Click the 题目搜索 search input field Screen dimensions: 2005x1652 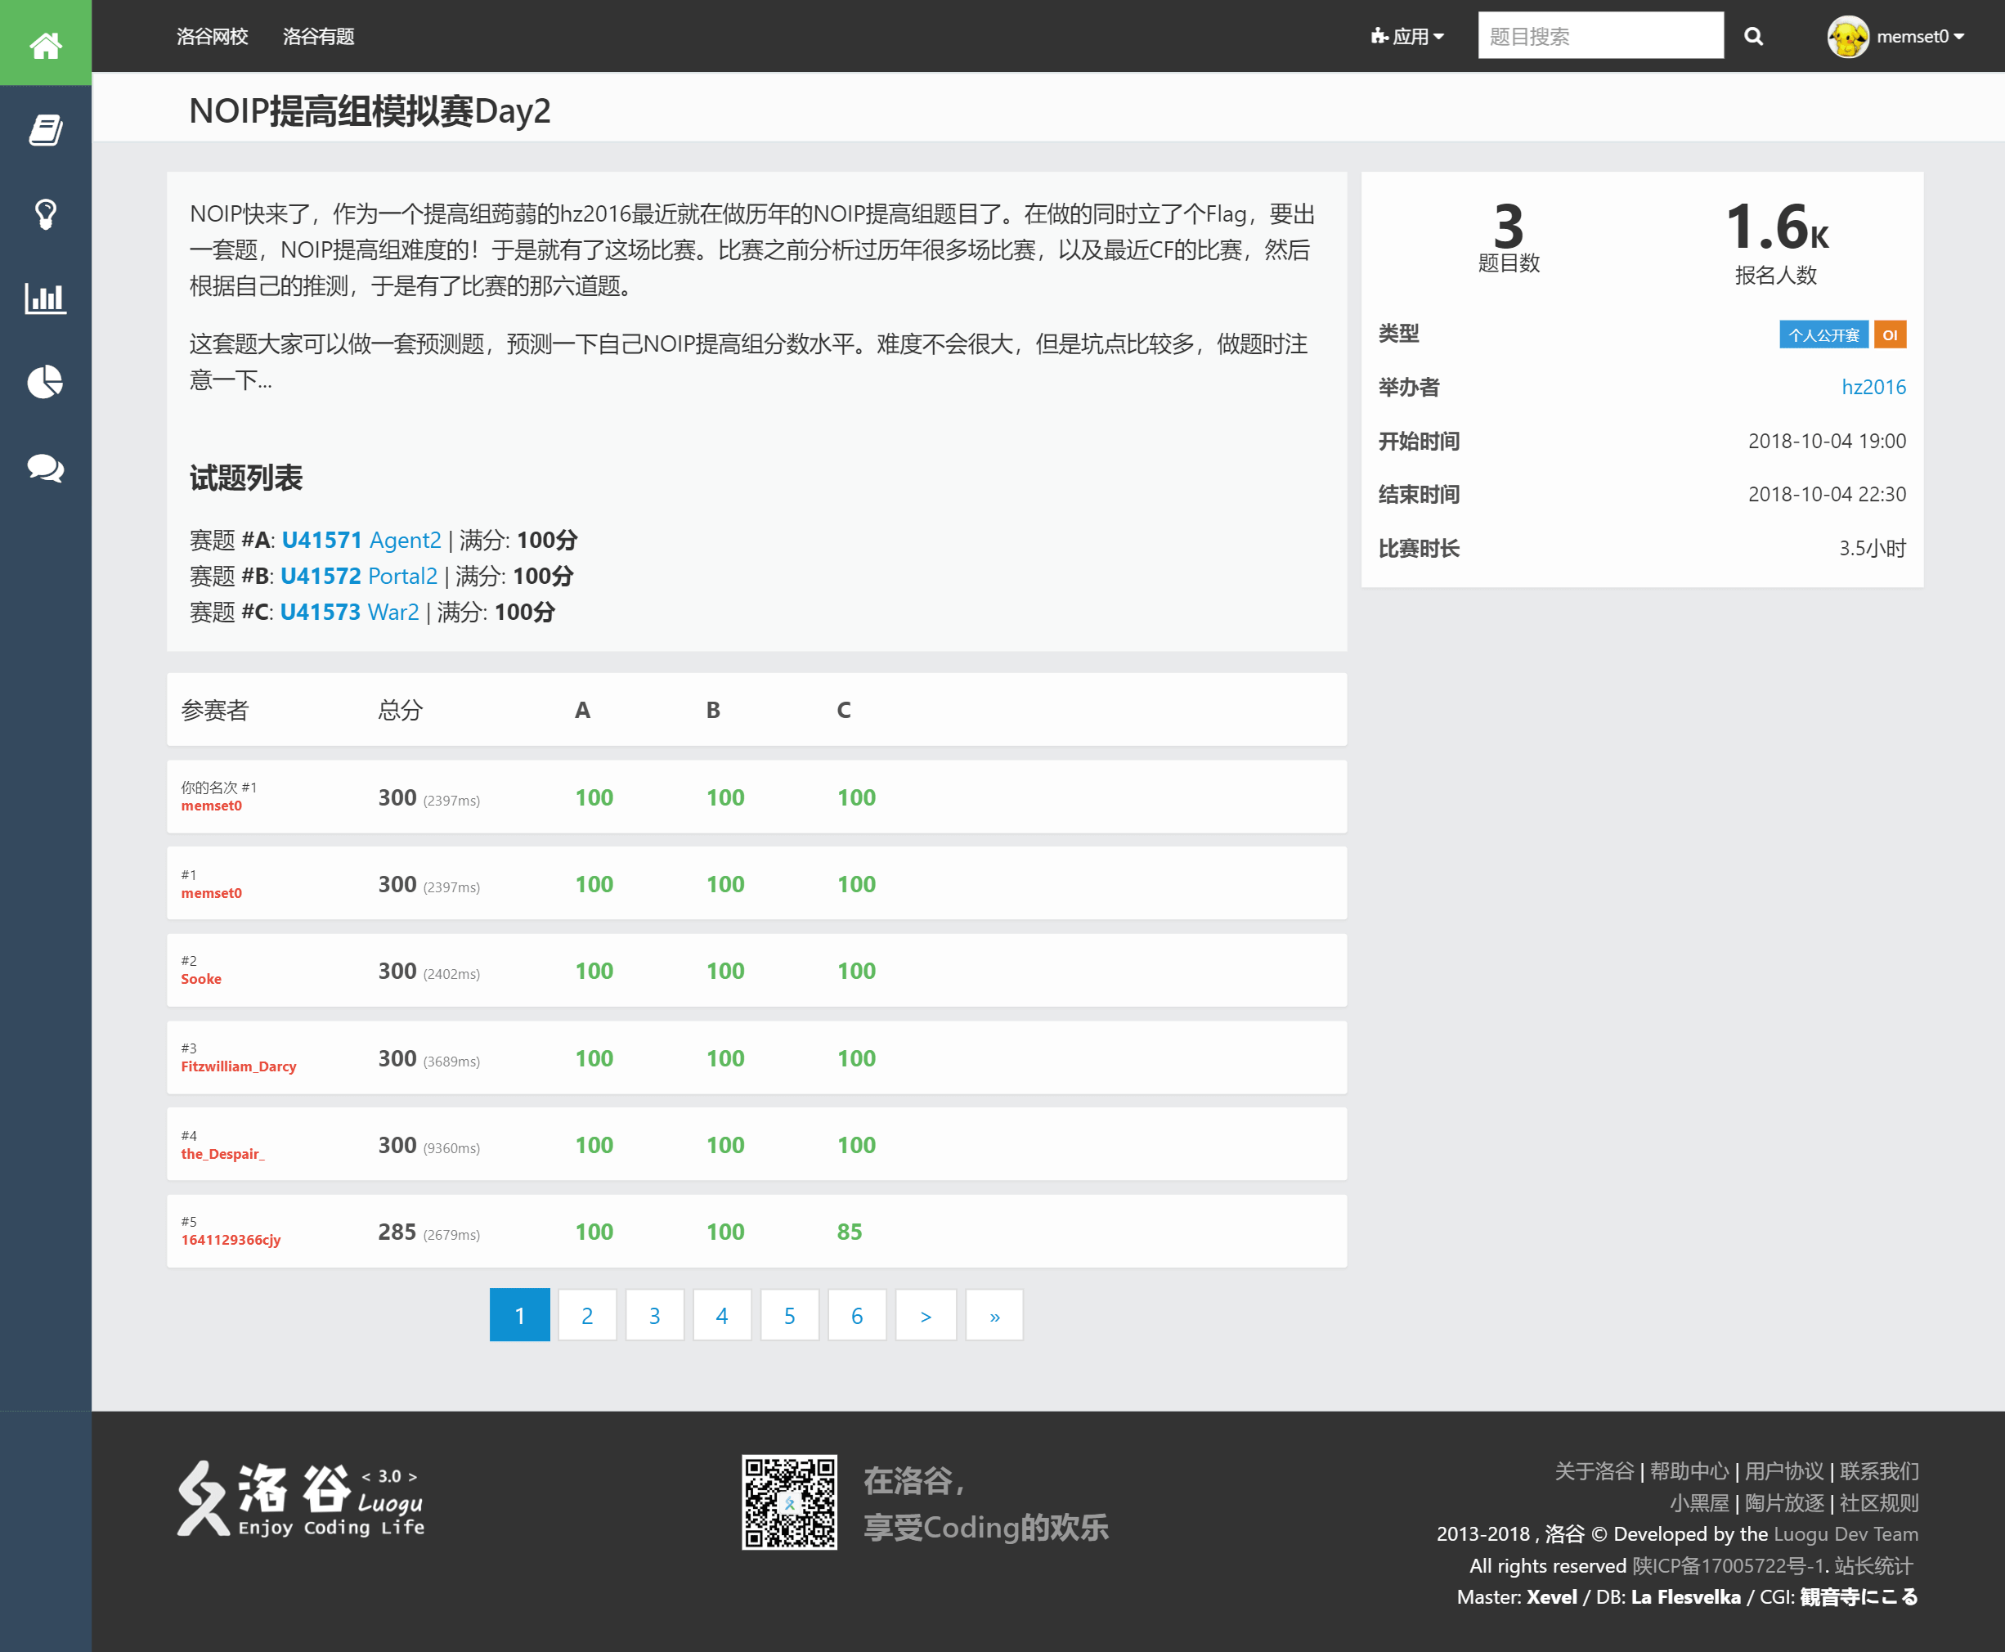pos(1599,35)
